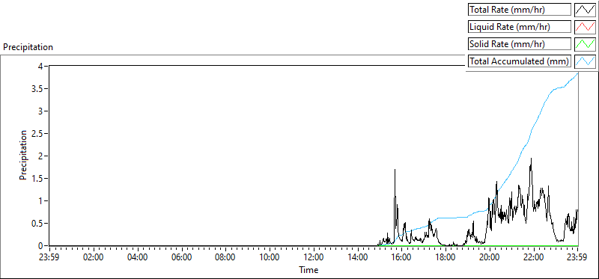Screen dimensions: 599x279
Task: Click the 23:59 end label on time axis
Action: 577,257
